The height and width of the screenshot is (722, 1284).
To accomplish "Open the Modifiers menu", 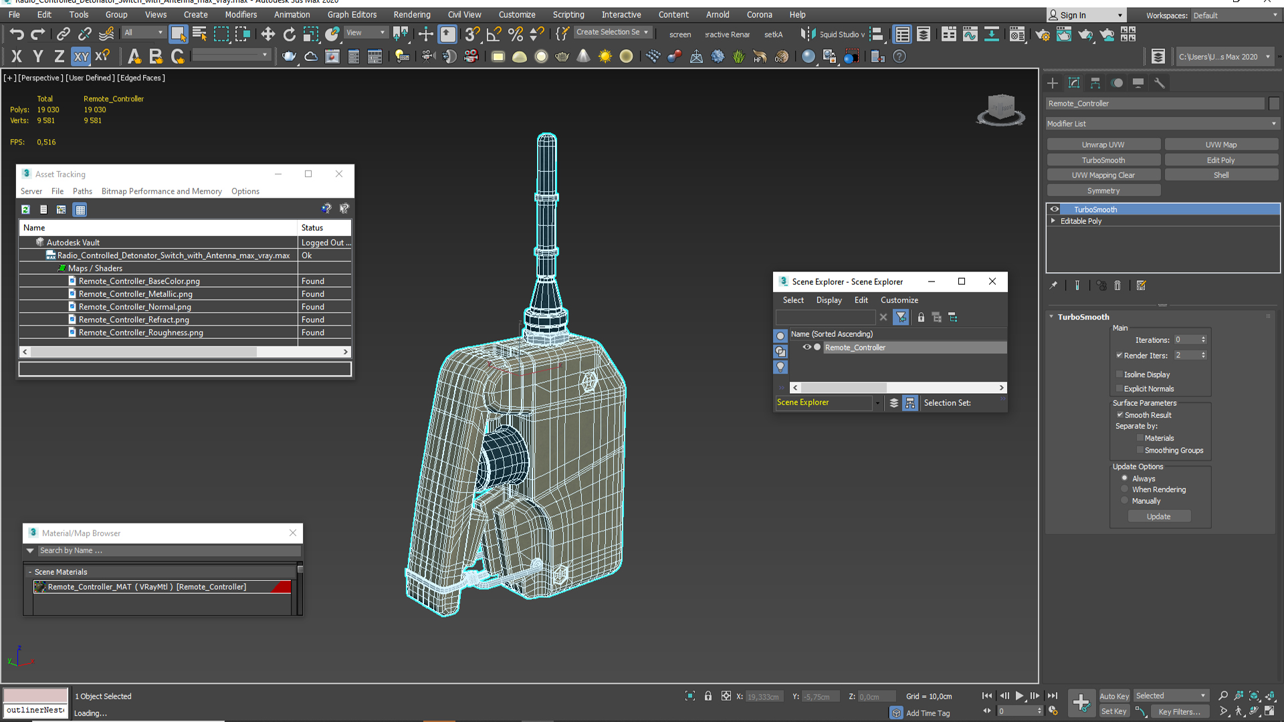I will click(x=241, y=15).
